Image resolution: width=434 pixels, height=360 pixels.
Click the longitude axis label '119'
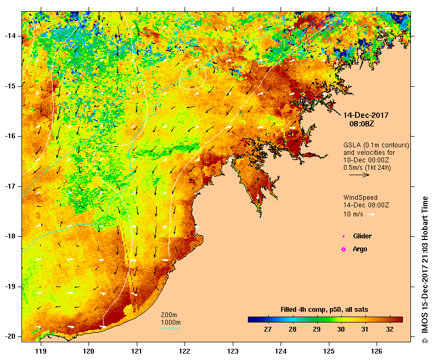point(41,351)
